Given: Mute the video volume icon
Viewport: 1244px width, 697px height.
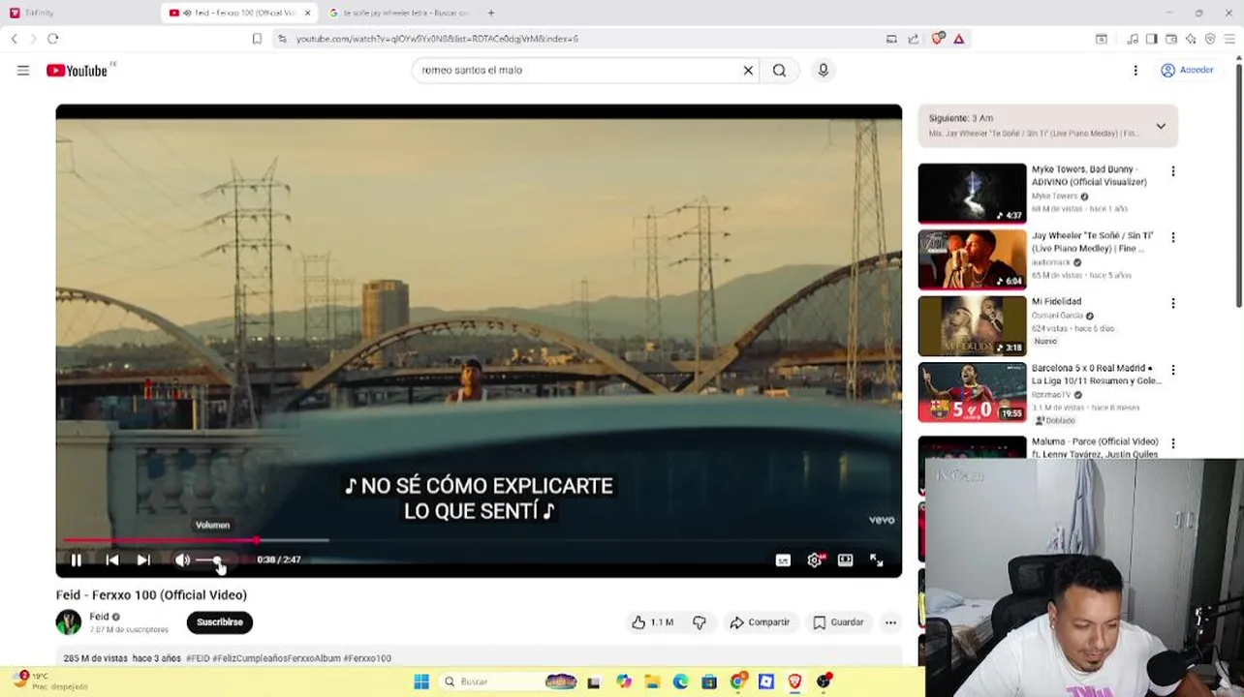Looking at the screenshot, I should (182, 560).
